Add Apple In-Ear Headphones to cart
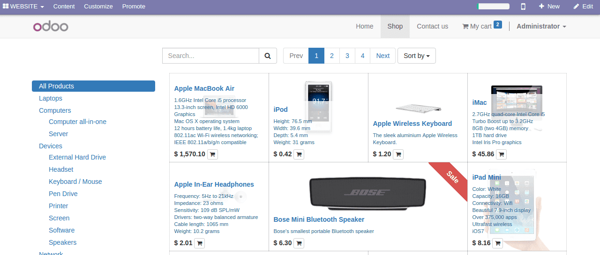The image size is (600, 255). point(199,243)
